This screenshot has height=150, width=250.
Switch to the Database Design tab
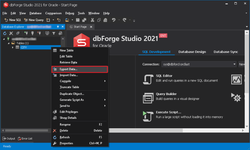[191, 52]
